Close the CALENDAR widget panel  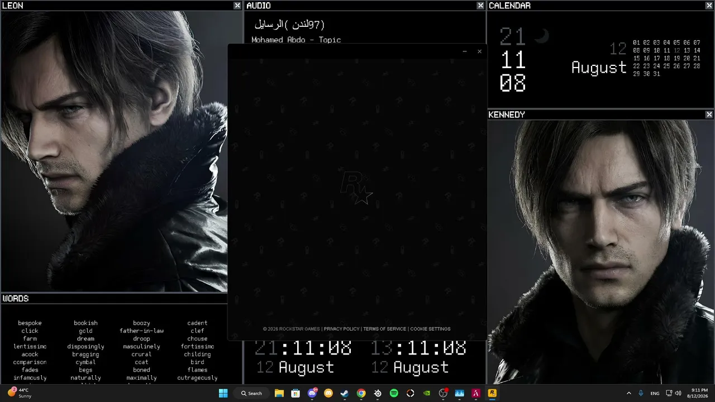pyautogui.click(x=709, y=6)
